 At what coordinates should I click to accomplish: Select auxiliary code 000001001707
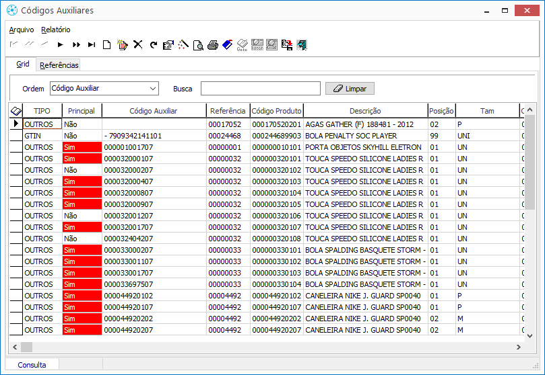pyautogui.click(x=154, y=147)
